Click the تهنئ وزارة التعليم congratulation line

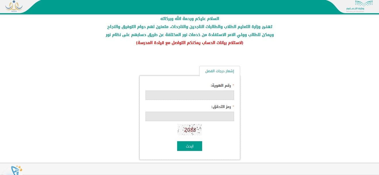[190, 27]
